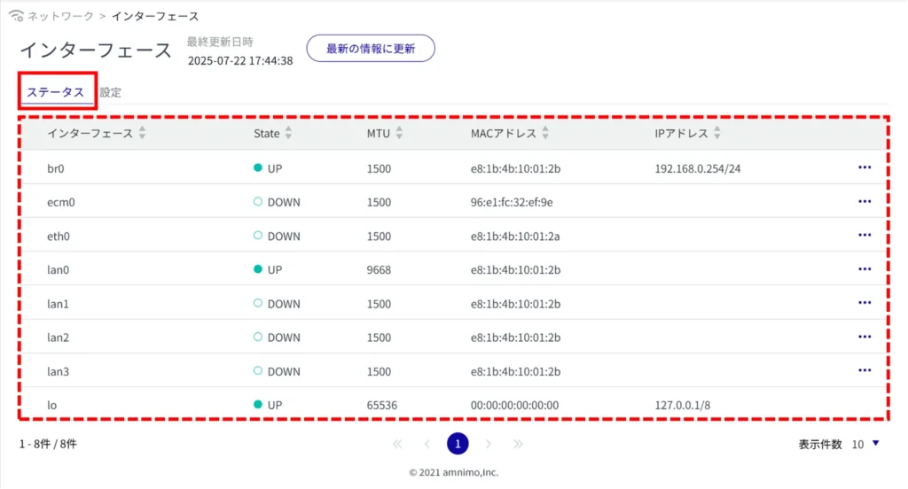Select page 1 in pagination
The height and width of the screenshot is (489, 908).
[458, 444]
